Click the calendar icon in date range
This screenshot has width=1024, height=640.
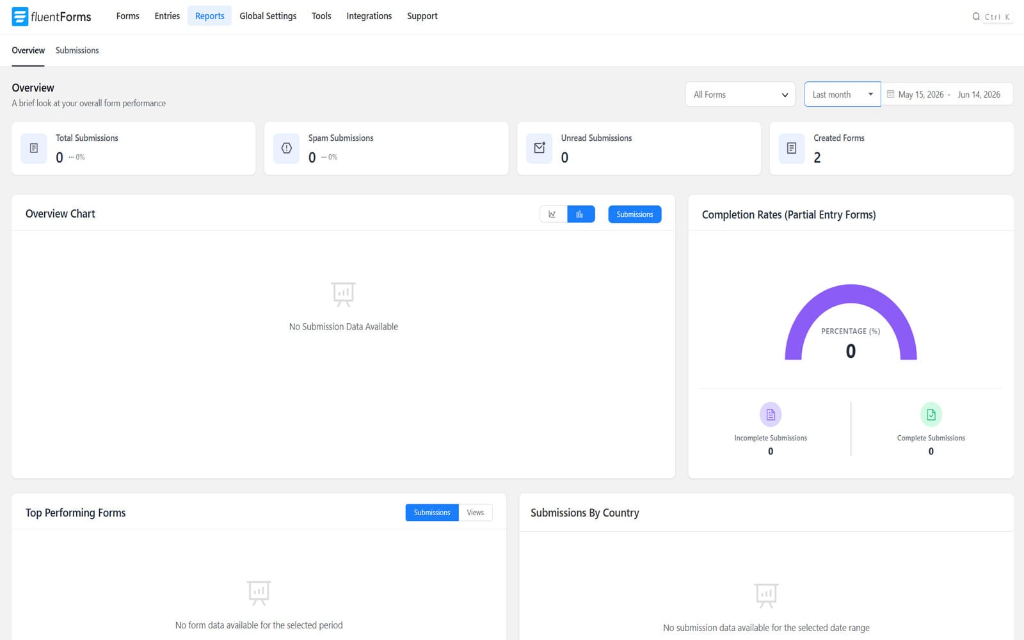(890, 94)
